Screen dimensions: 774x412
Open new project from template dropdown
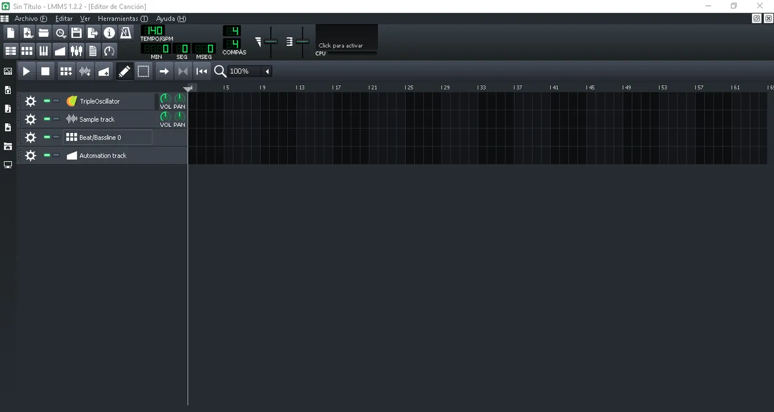(27, 33)
